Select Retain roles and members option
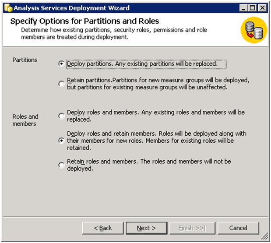This screenshot has width=271, height=243. [61, 165]
